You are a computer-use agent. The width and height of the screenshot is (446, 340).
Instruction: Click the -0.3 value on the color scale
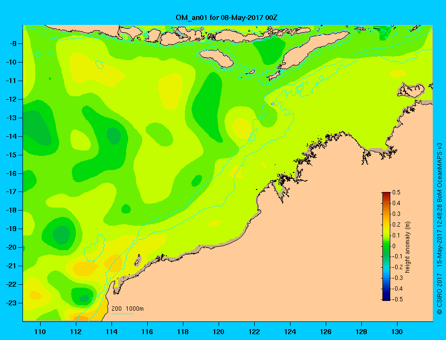pos(398,278)
